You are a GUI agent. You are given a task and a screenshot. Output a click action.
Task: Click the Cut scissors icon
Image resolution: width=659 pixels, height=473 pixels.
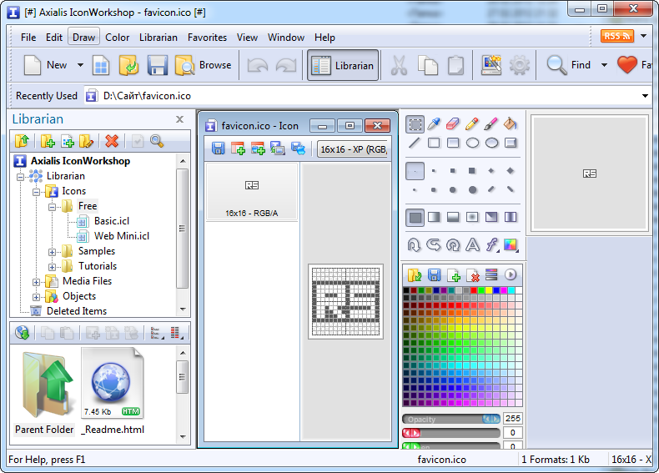pyautogui.click(x=399, y=66)
